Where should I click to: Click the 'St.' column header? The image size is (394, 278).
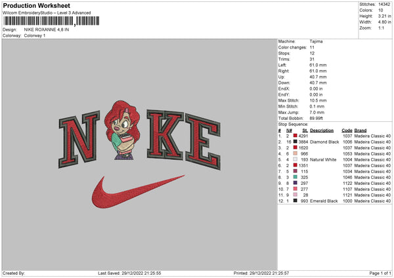point(305,130)
